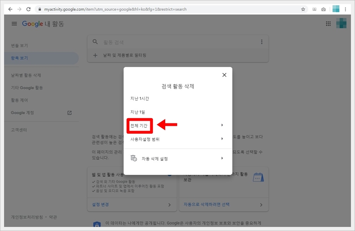The width and height of the screenshot is (355, 231).
Task: Go back with the browser back arrow
Action: [10, 9]
